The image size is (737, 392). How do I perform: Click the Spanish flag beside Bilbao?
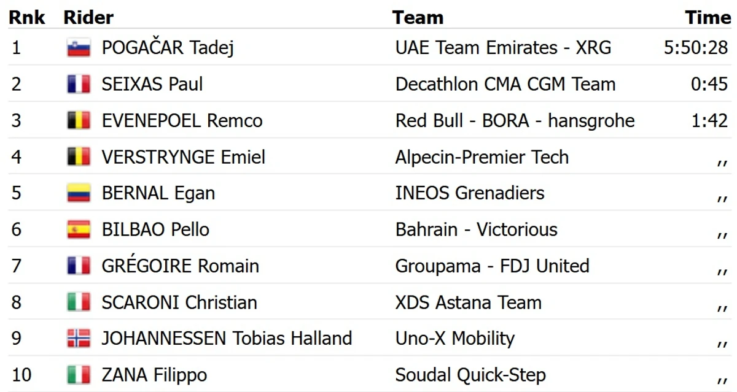[x=79, y=229]
